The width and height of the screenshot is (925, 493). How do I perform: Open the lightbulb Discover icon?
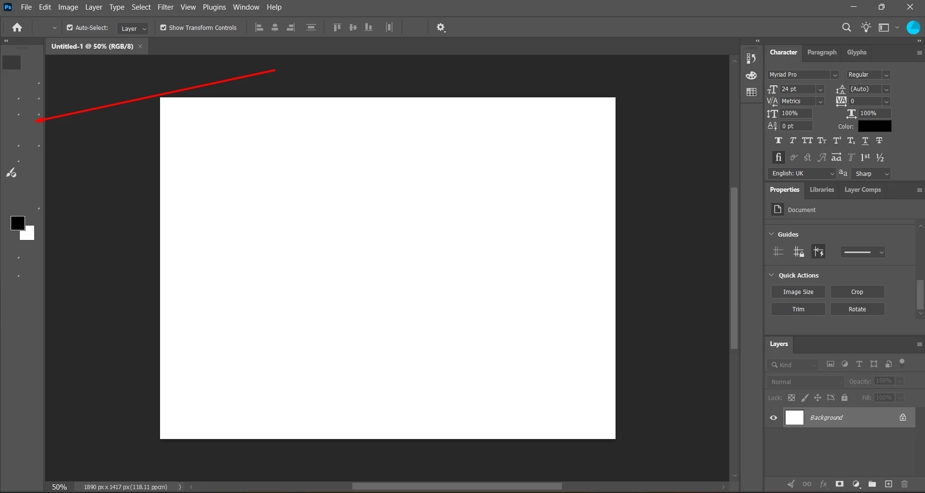tap(866, 27)
